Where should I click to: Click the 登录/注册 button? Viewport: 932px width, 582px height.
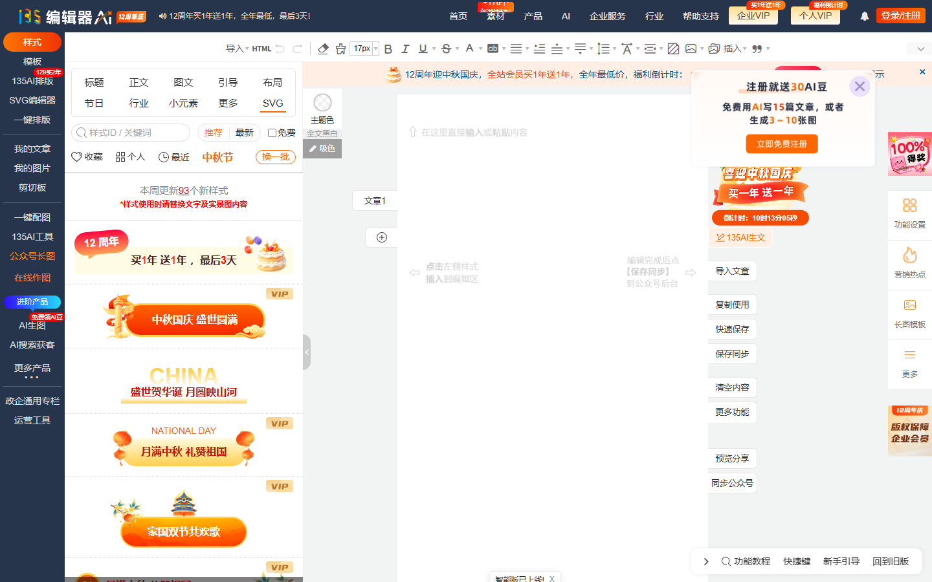[901, 16]
